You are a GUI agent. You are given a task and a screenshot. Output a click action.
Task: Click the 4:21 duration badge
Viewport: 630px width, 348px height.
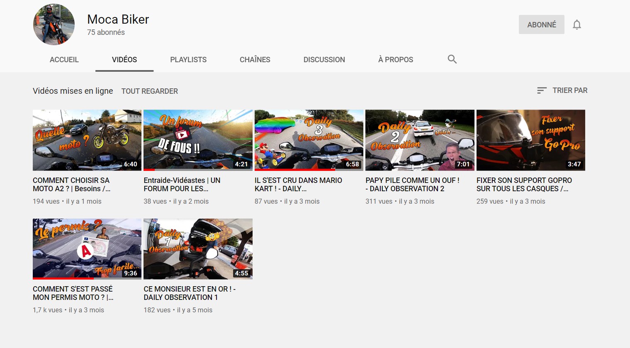pyautogui.click(x=241, y=164)
